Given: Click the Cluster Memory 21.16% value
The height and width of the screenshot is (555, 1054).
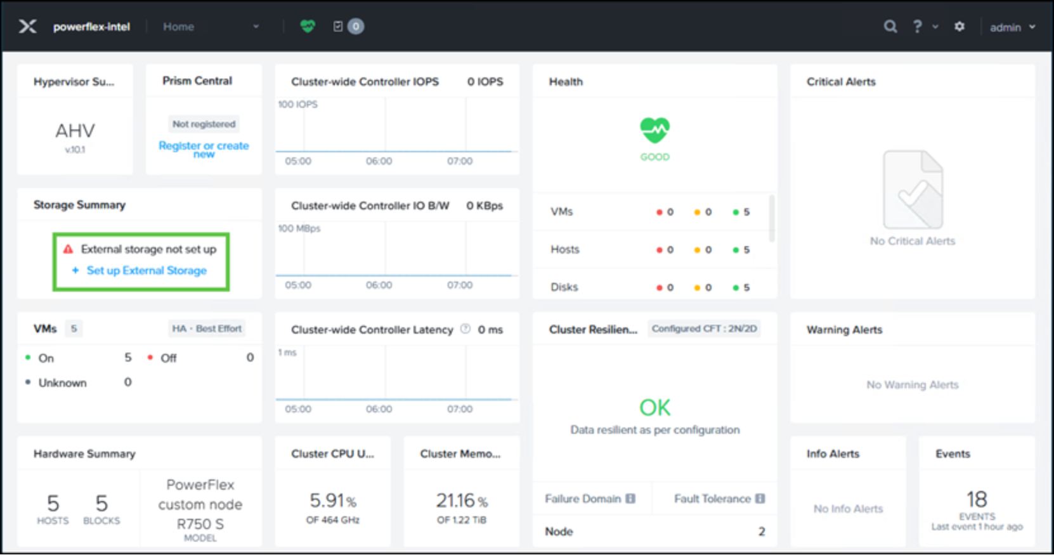Looking at the screenshot, I should coord(462,501).
